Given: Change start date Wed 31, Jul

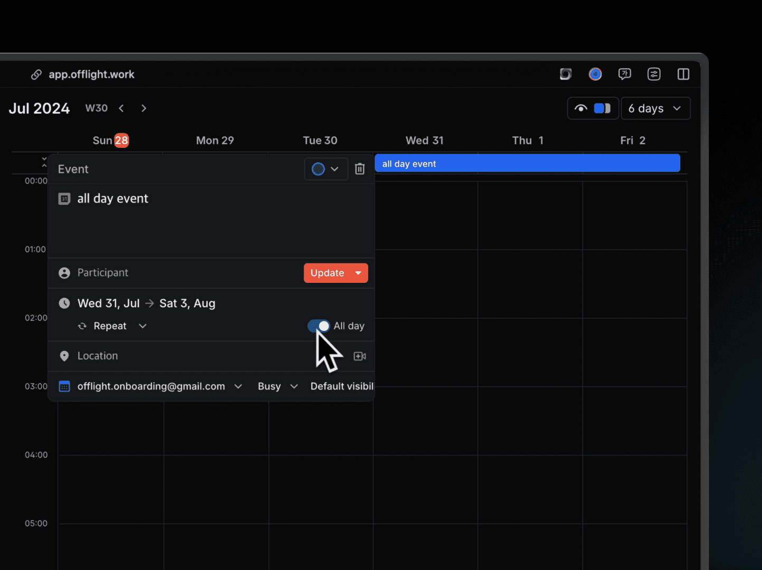Looking at the screenshot, I should coord(109,303).
